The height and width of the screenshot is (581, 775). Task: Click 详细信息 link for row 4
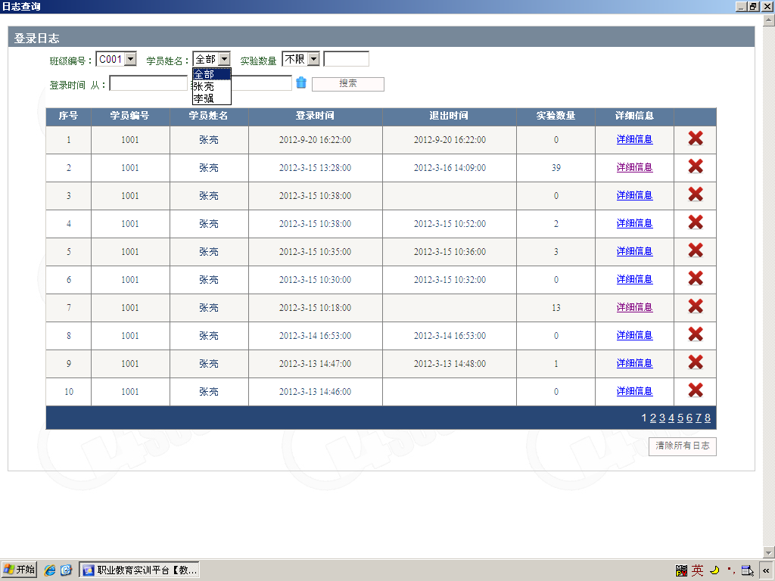click(635, 223)
